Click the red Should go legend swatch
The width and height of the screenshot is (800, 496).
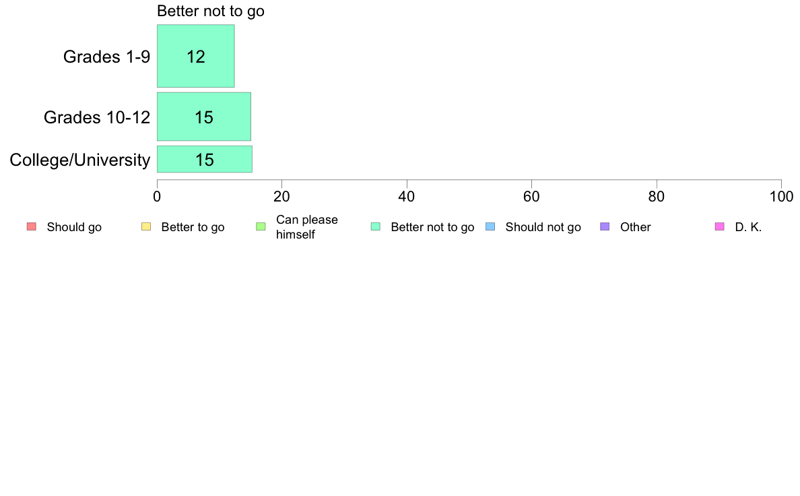pyautogui.click(x=32, y=227)
